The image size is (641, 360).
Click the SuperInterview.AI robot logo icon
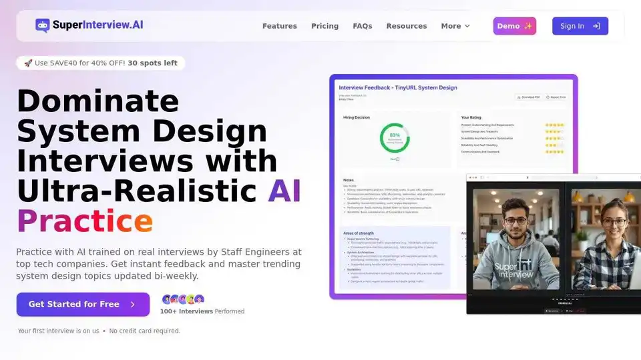tap(43, 25)
